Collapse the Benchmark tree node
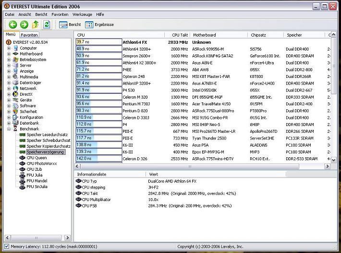Image resolution: width=341 pixels, height=253 pixels. pos(9,129)
